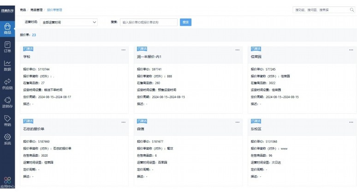This screenshot has width=357, height=194.
Task: Click 报价单简称 餐饮 line
Action: [155, 148]
